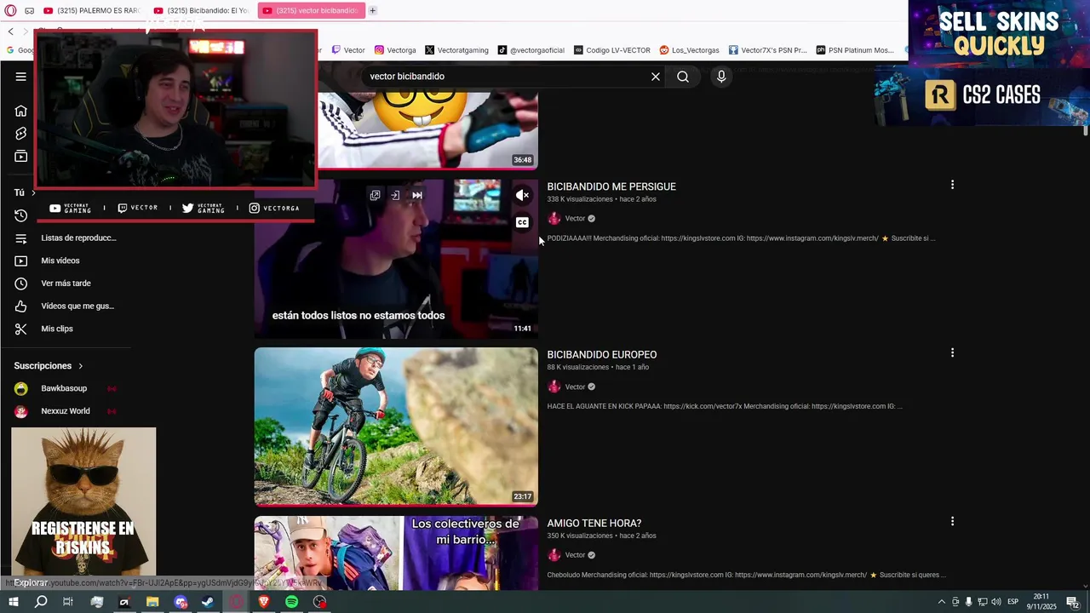The width and height of the screenshot is (1090, 613).
Task: Pop out the preview video window
Action: [375, 195]
